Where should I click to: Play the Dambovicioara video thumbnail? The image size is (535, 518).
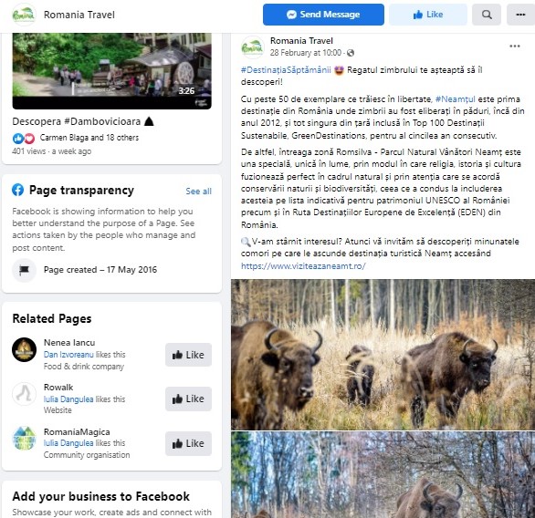point(112,71)
